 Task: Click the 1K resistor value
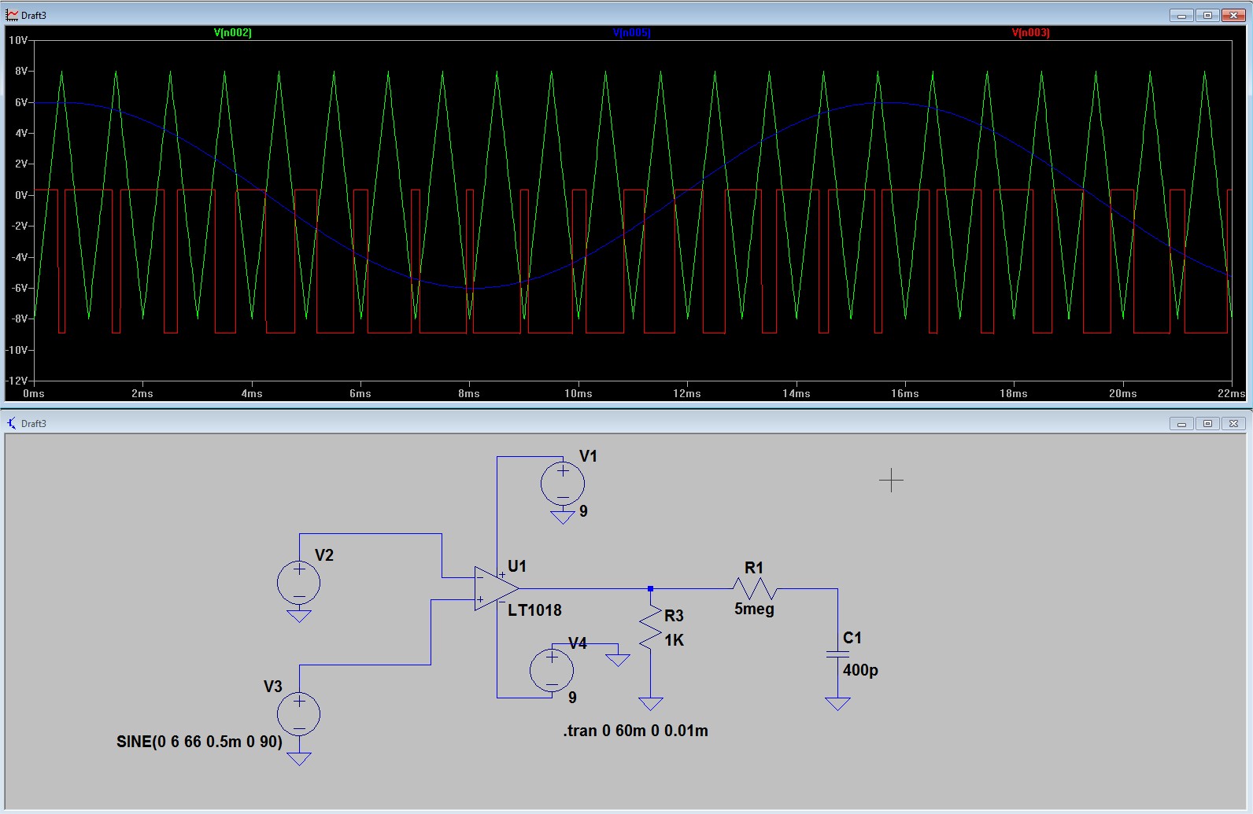coord(675,640)
